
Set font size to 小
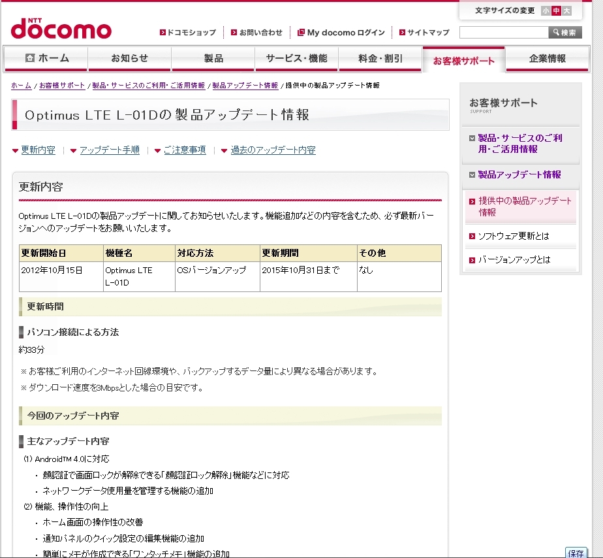[x=546, y=11]
